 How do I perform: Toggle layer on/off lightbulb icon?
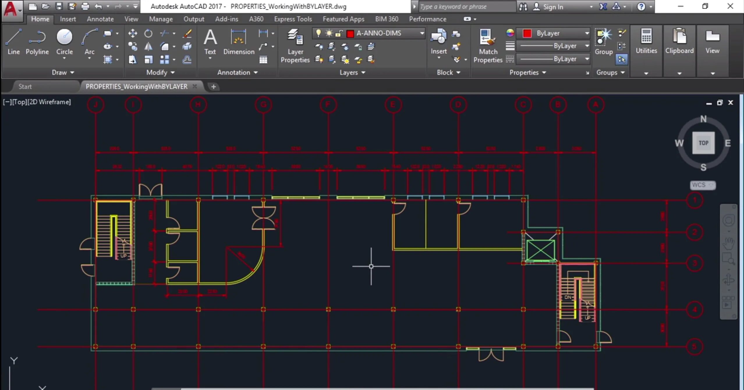tap(318, 33)
